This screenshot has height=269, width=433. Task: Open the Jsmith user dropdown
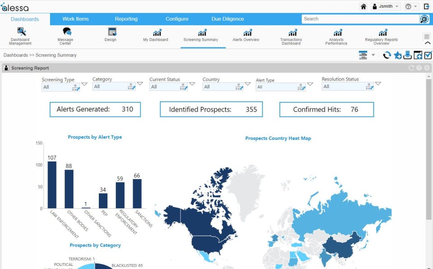386,6
